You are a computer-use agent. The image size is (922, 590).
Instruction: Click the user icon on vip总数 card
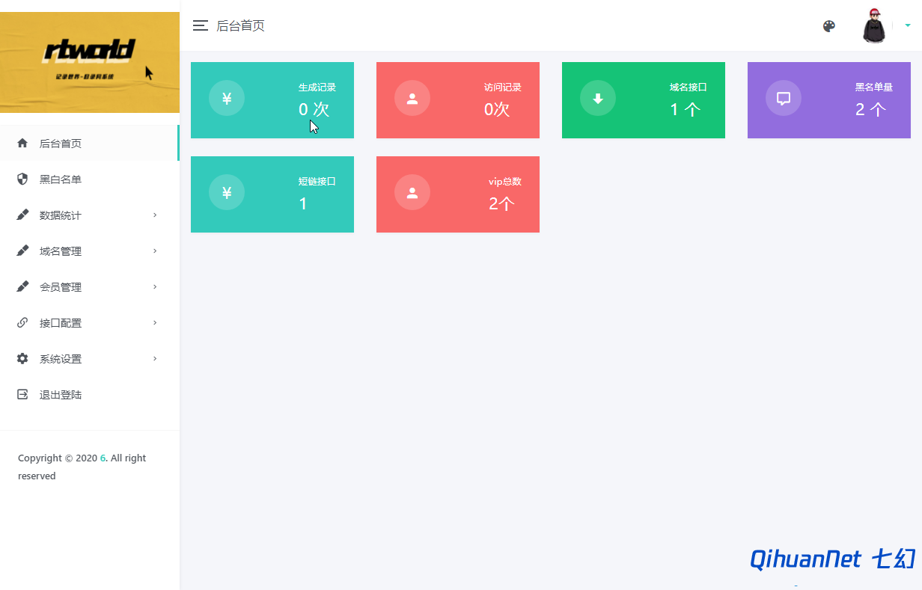[x=412, y=192]
